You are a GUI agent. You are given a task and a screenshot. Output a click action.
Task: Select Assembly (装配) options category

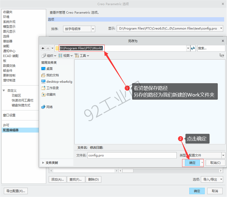pos(6,46)
